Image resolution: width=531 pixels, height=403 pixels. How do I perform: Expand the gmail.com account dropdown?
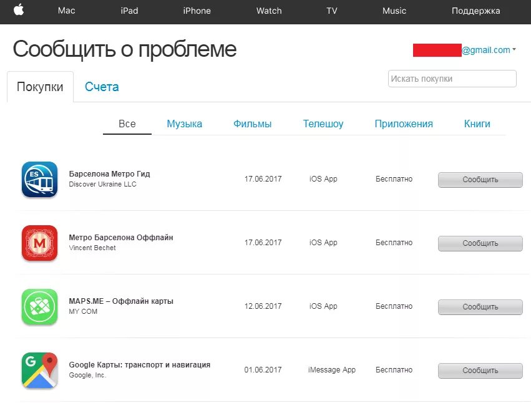[x=489, y=50]
